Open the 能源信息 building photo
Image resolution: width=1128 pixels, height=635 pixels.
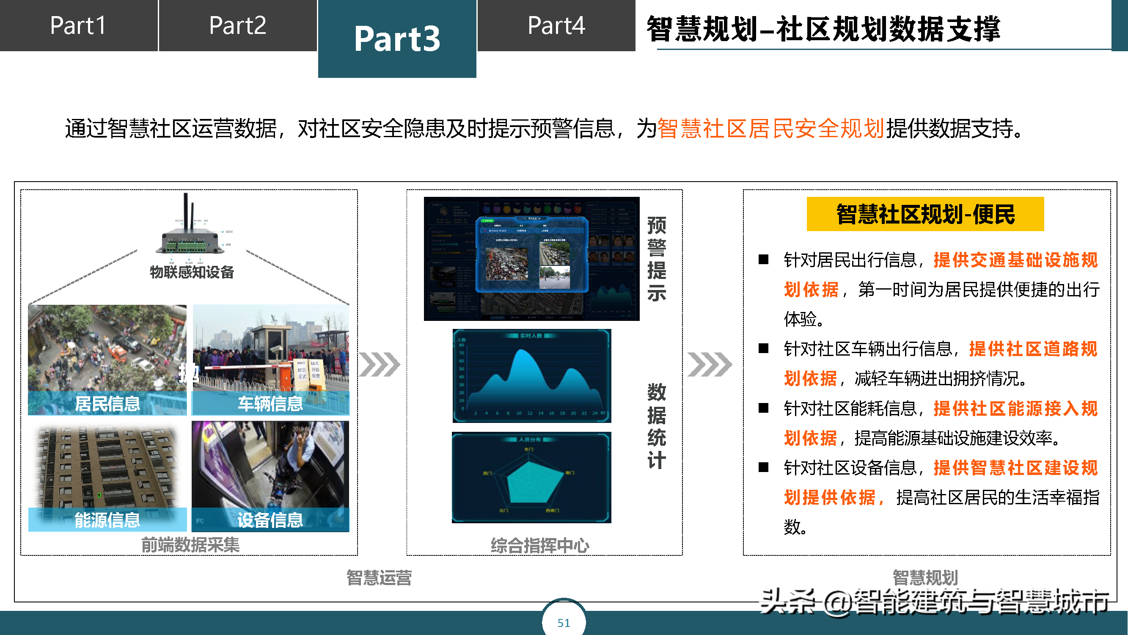(x=107, y=477)
